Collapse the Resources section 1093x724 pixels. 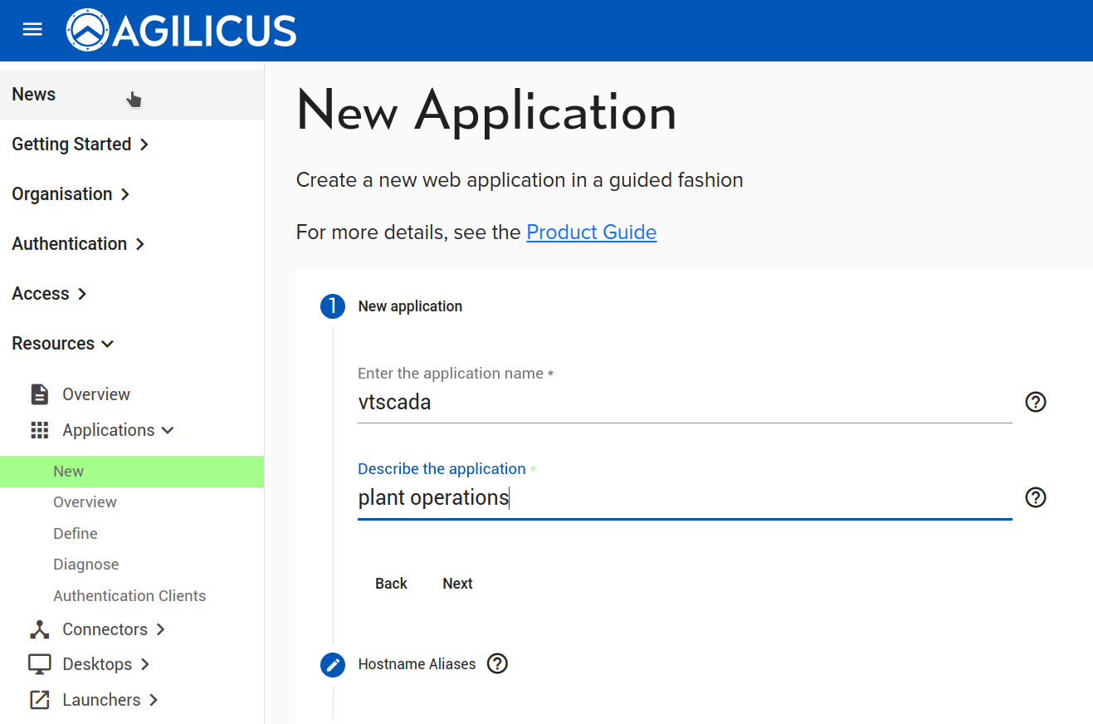point(63,344)
